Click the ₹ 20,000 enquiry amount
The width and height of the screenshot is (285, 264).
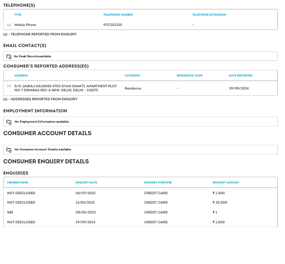click(220, 202)
